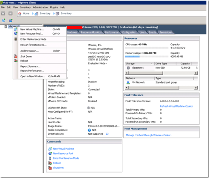The image size is (209, 178).
Task: Click the first breadcrumb arrow after Home
Action: click(x=33, y=13)
